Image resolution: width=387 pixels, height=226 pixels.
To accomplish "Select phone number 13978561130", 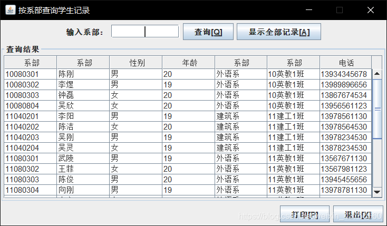I will [x=346, y=116].
